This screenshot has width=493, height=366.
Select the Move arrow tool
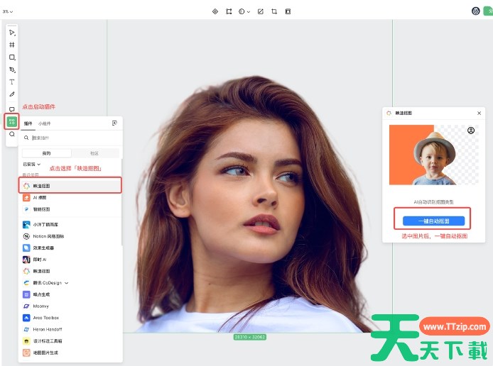click(11, 33)
